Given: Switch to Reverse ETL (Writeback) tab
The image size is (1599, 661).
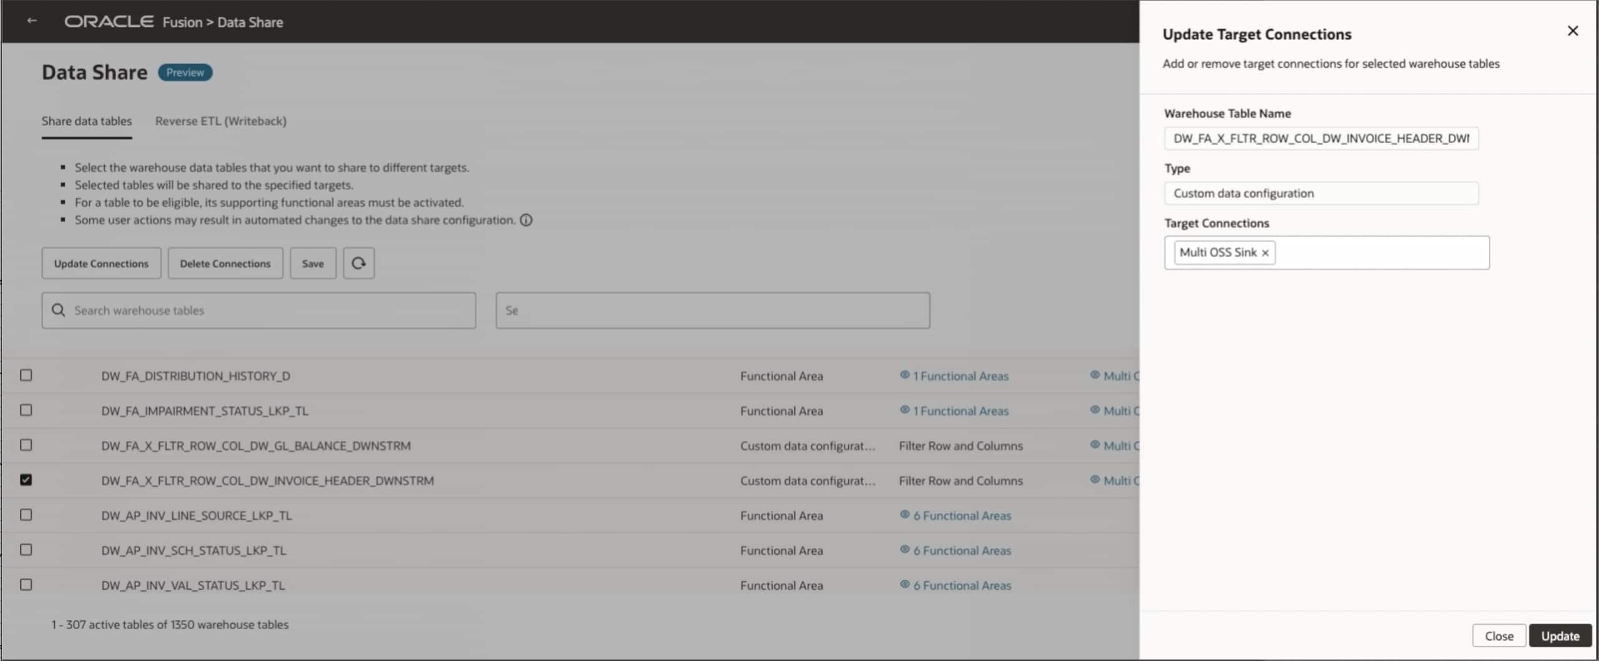Looking at the screenshot, I should click(x=220, y=121).
